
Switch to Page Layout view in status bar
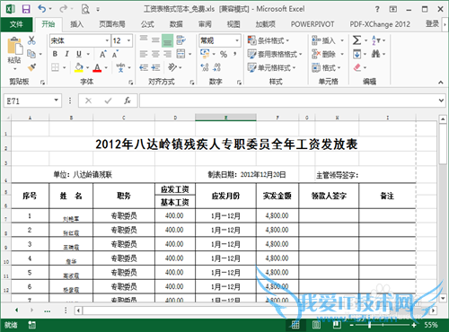click(316, 325)
